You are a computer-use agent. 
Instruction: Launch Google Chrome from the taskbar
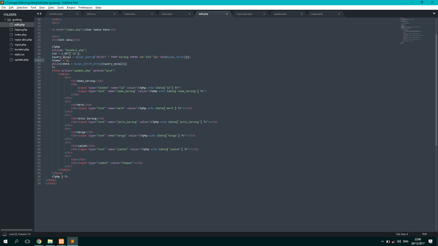pos(39,241)
